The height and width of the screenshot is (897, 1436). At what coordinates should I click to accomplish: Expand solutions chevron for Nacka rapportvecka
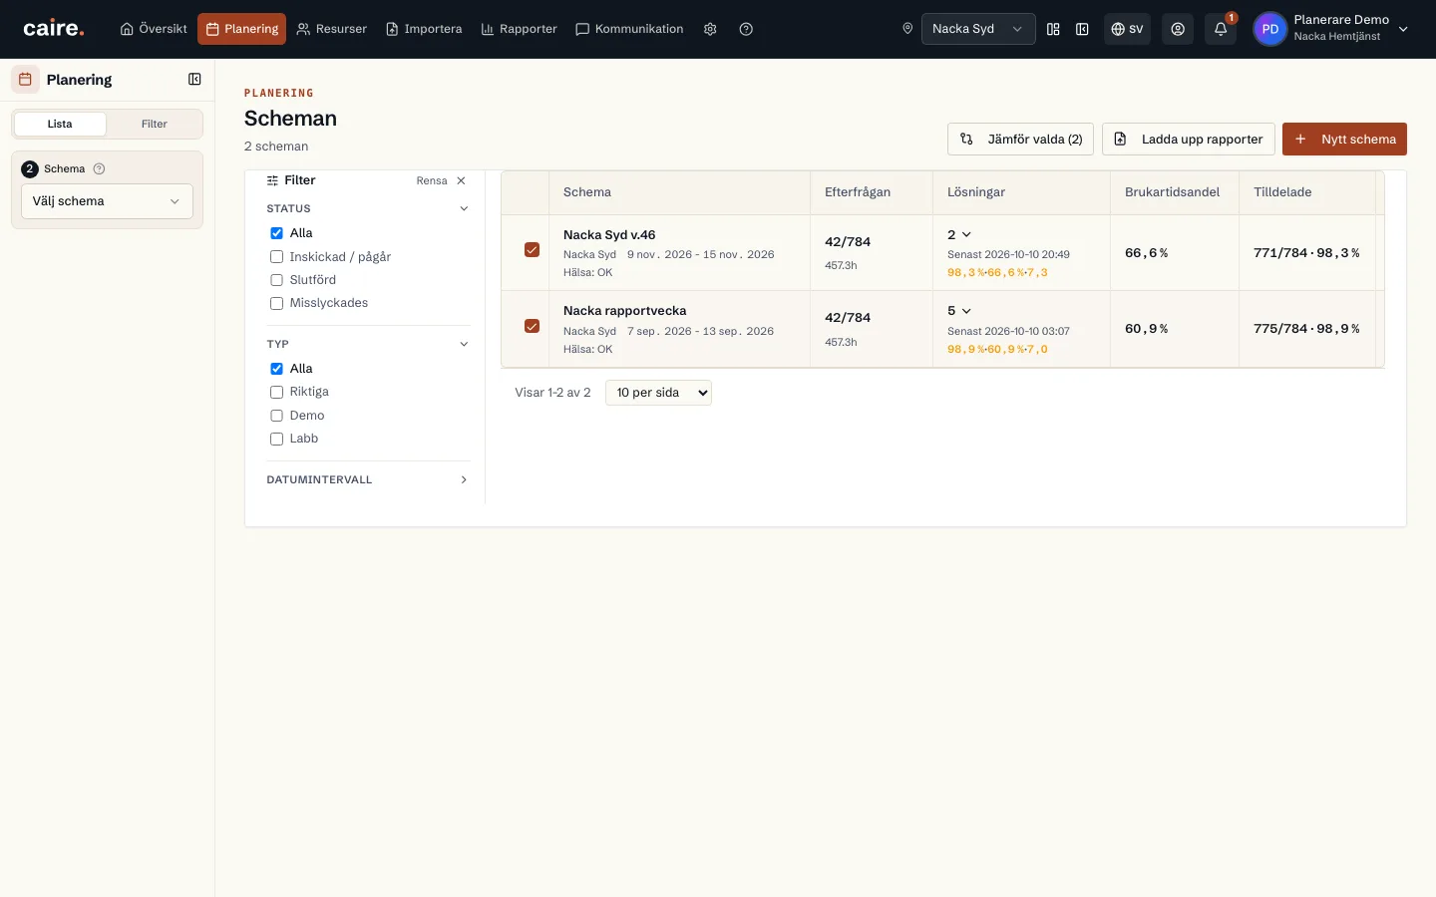coord(966,311)
